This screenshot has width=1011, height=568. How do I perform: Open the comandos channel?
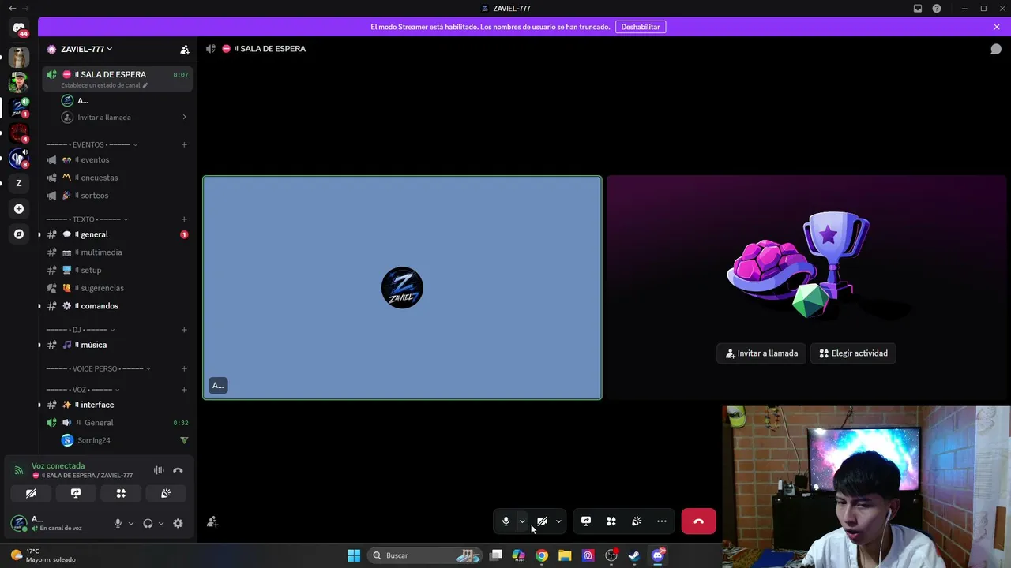pyautogui.click(x=117, y=306)
